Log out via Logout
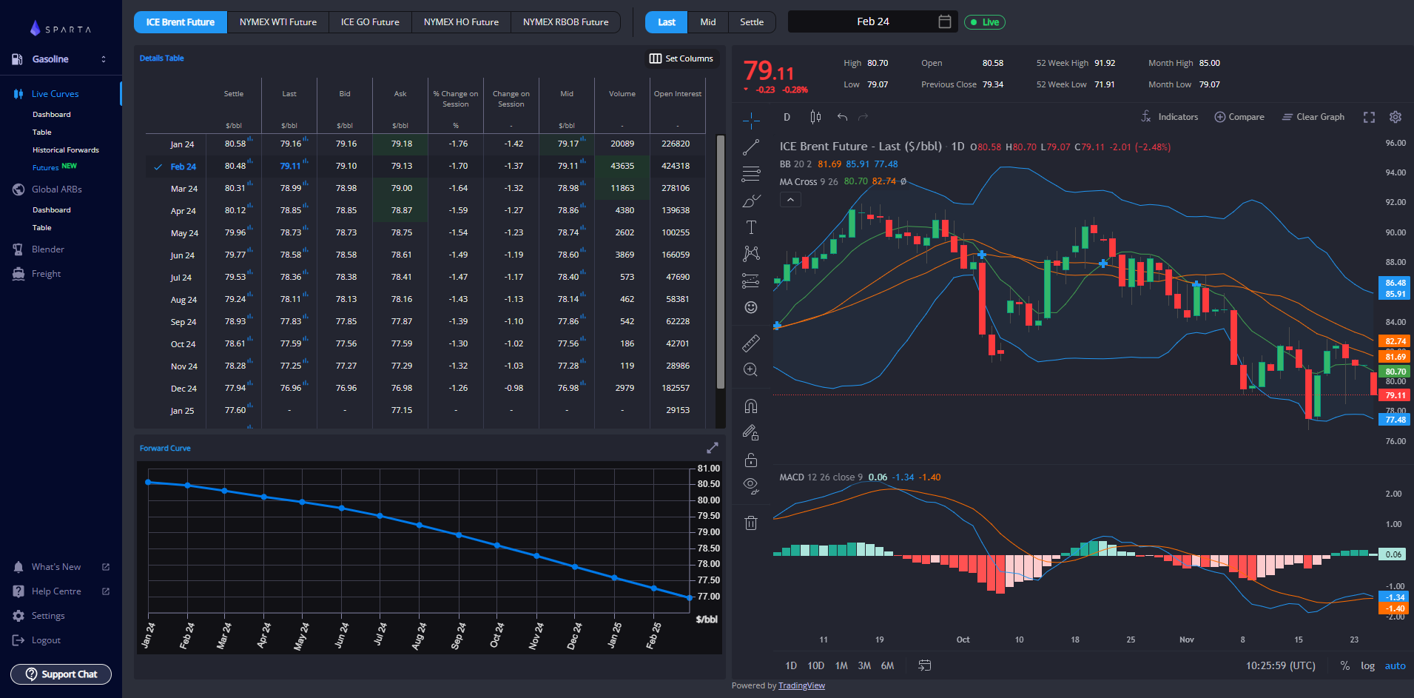The width and height of the screenshot is (1414, 698). [36, 640]
